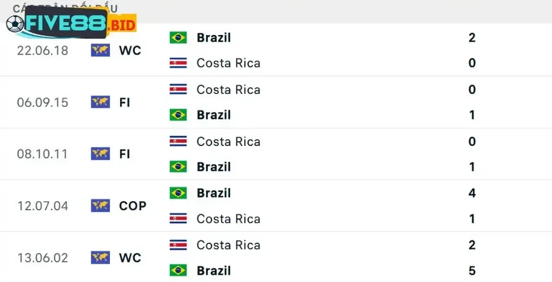552x282 pixels.
Task: Select the Brazil name in the 06.09.15 match
Action: point(213,115)
